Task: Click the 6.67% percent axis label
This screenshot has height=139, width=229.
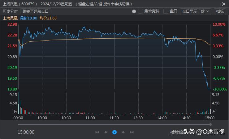Action: pyautogui.click(x=218, y=35)
